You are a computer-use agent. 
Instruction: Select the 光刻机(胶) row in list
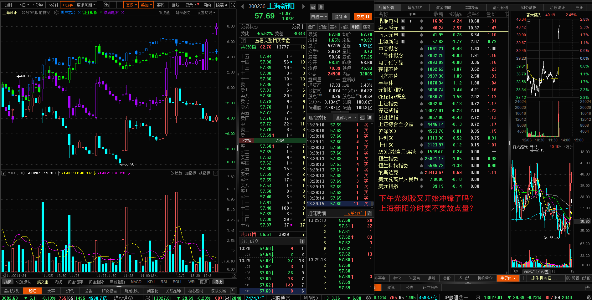441,90
